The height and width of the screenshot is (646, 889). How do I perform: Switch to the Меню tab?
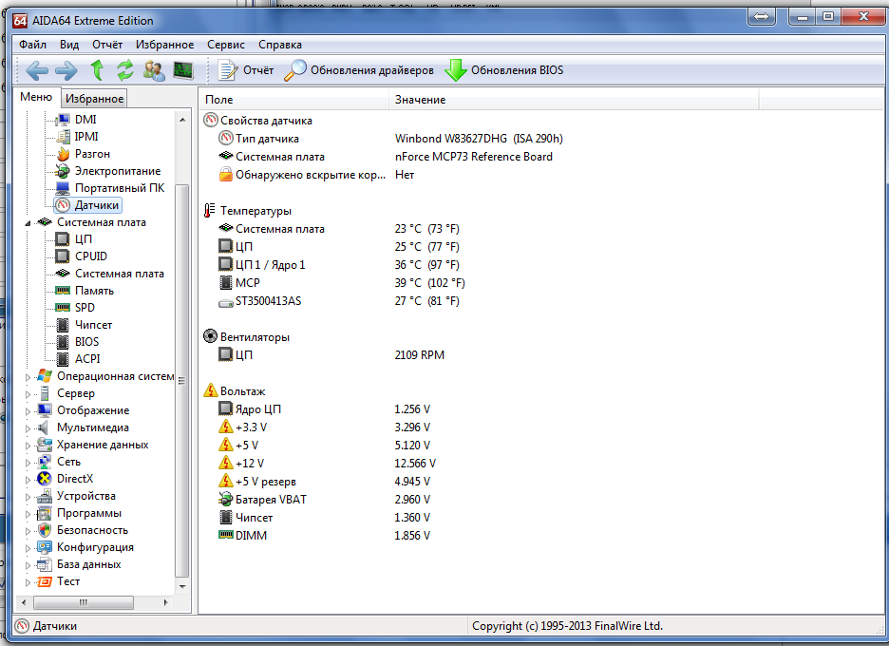click(x=36, y=97)
